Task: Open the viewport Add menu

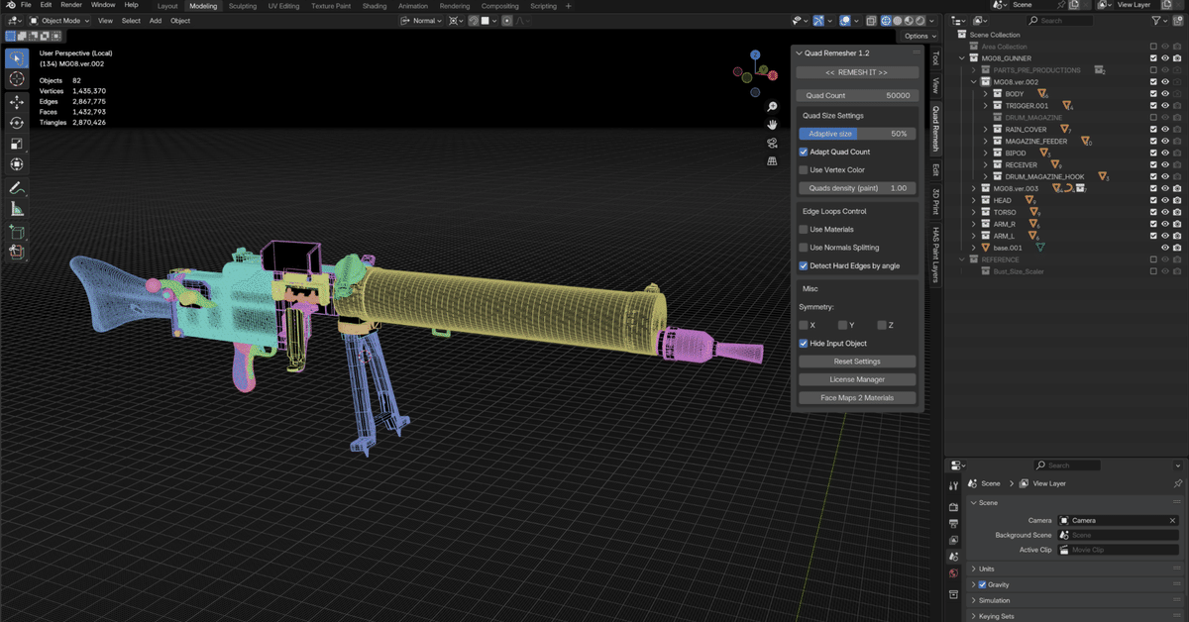Action: pyautogui.click(x=156, y=20)
